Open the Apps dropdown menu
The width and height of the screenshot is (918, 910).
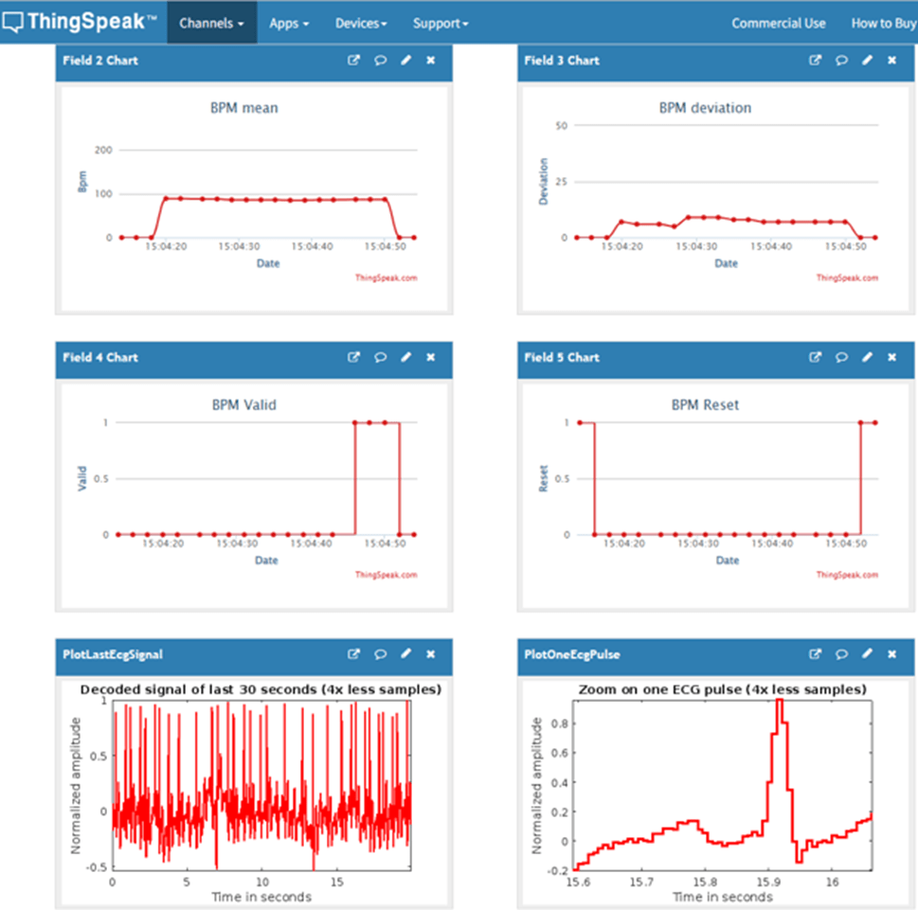(289, 23)
